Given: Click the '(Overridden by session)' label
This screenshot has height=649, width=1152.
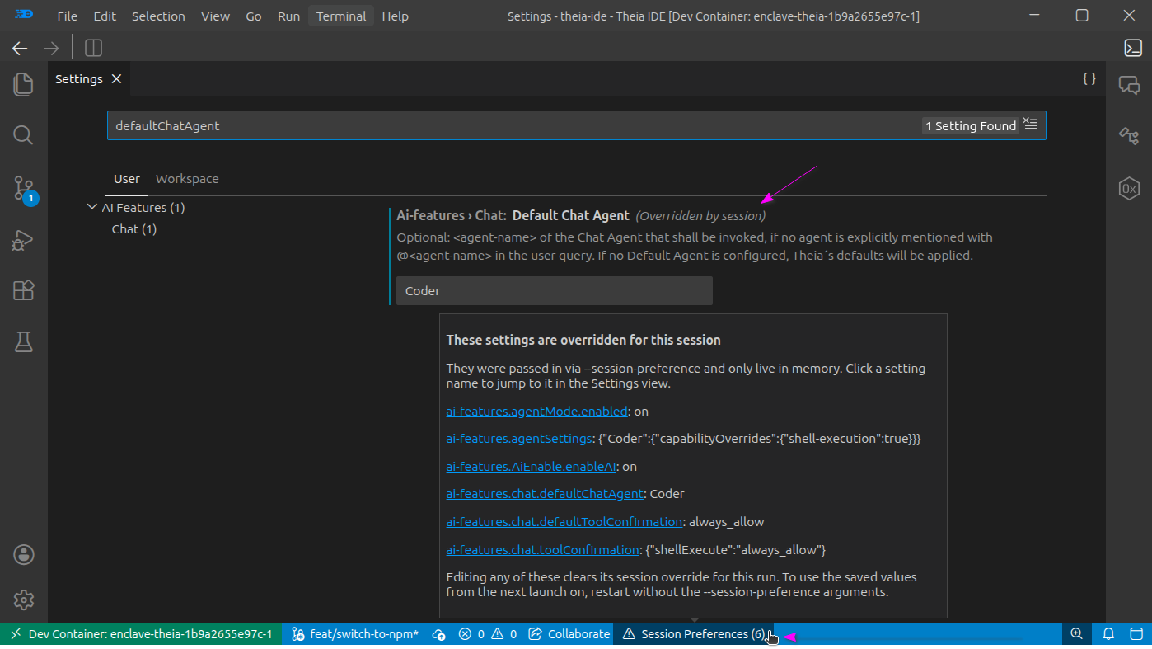Looking at the screenshot, I should click(x=700, y=216).
